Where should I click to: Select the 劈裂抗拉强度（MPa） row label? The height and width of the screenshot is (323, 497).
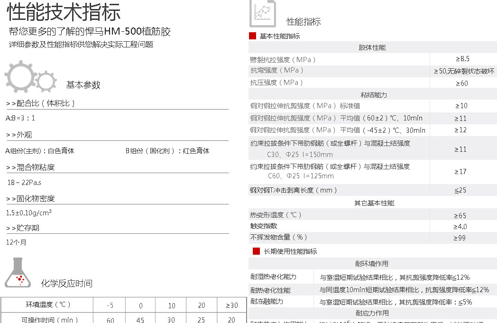[x=283, y=60]
